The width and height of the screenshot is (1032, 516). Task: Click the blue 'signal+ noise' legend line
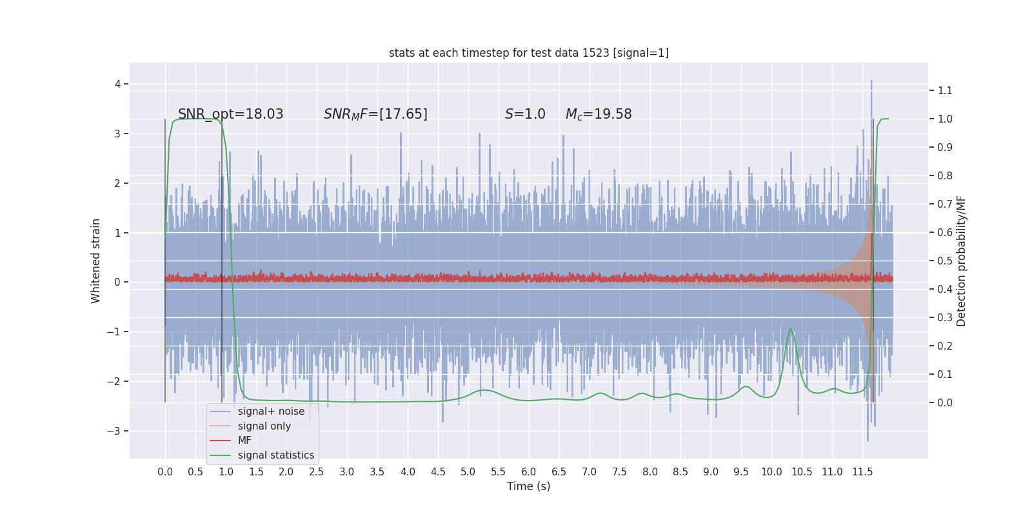click(x=221, y=412)
